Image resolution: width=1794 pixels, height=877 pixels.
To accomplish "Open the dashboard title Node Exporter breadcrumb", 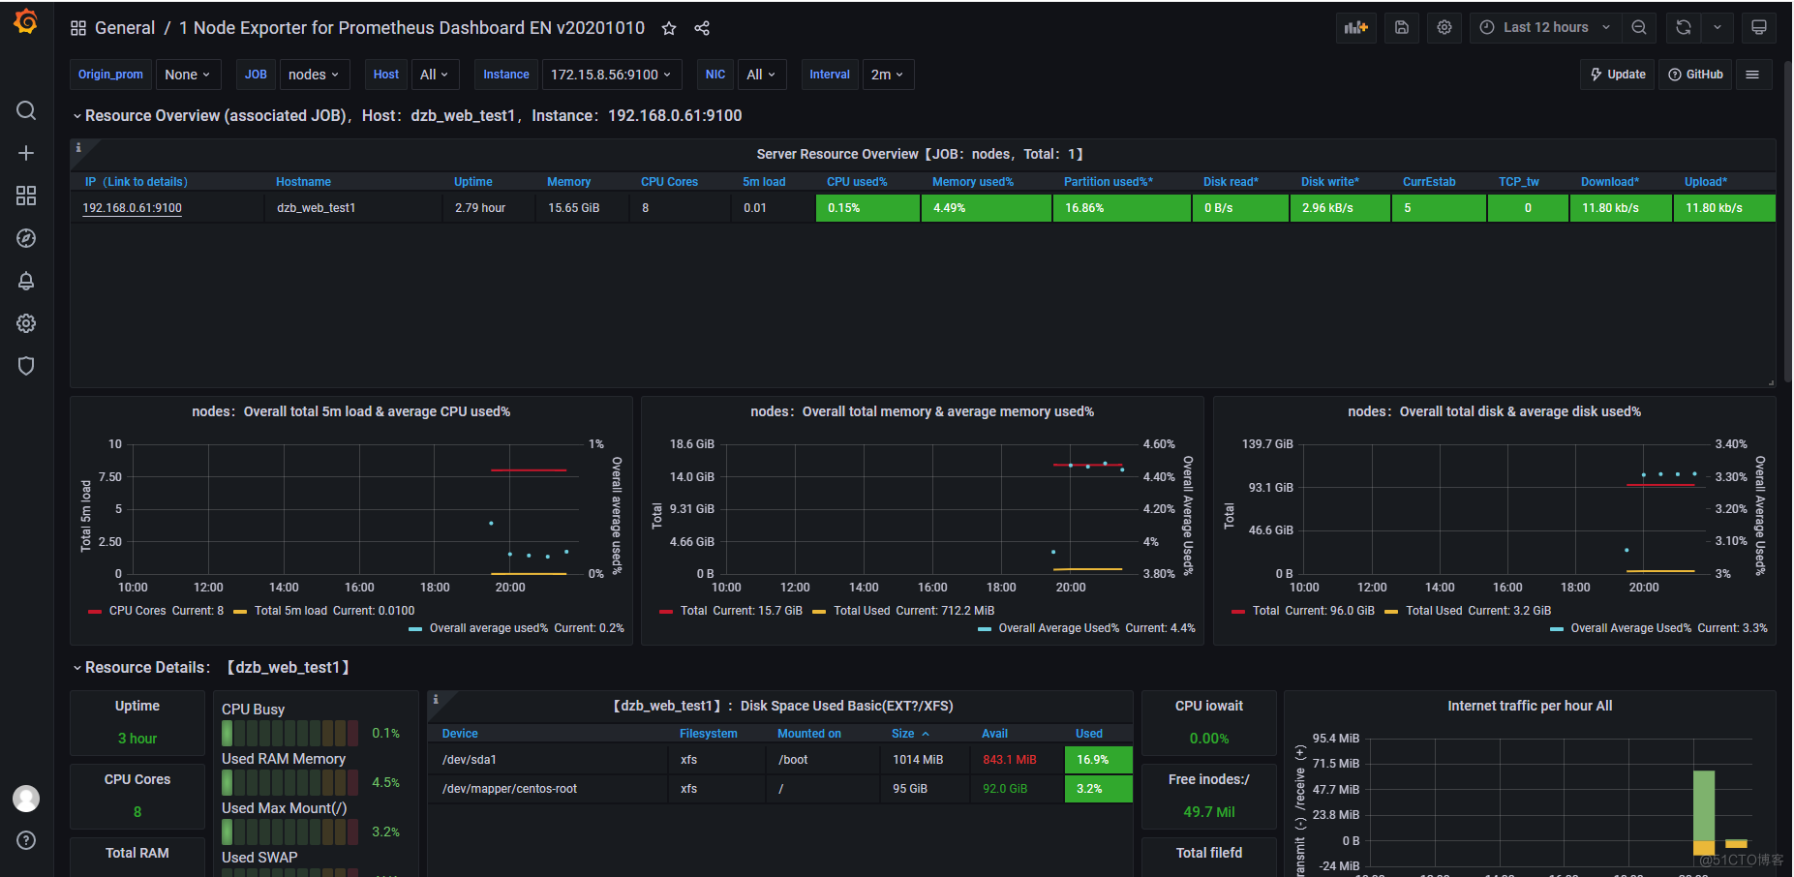I will [x=411, y=28].
